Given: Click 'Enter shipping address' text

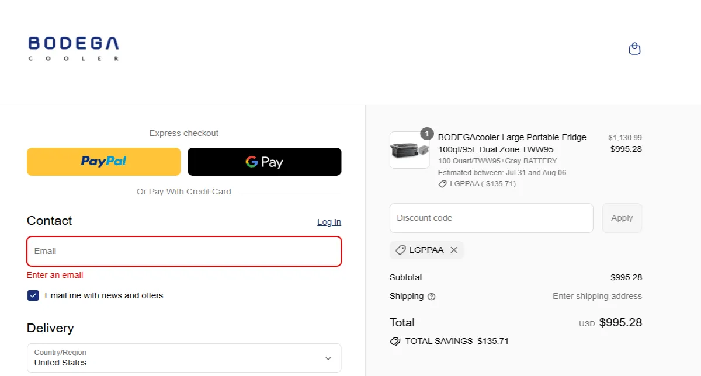Looking at the screenshot, I should pos(597,296).
